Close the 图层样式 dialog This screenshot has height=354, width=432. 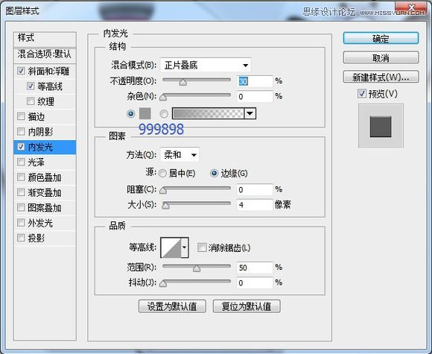coord(411,7)
